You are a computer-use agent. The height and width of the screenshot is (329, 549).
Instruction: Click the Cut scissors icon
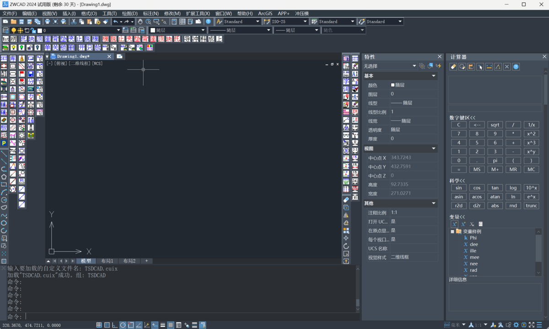click(x=73, y=21)
